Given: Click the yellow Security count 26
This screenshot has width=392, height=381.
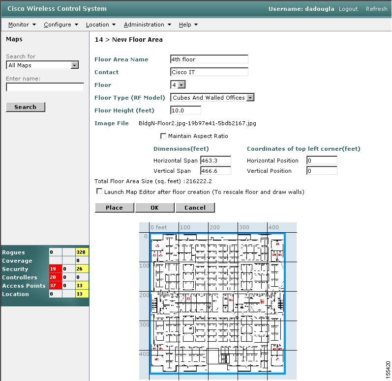Looking at the screenshot, I should coord(82,269).
